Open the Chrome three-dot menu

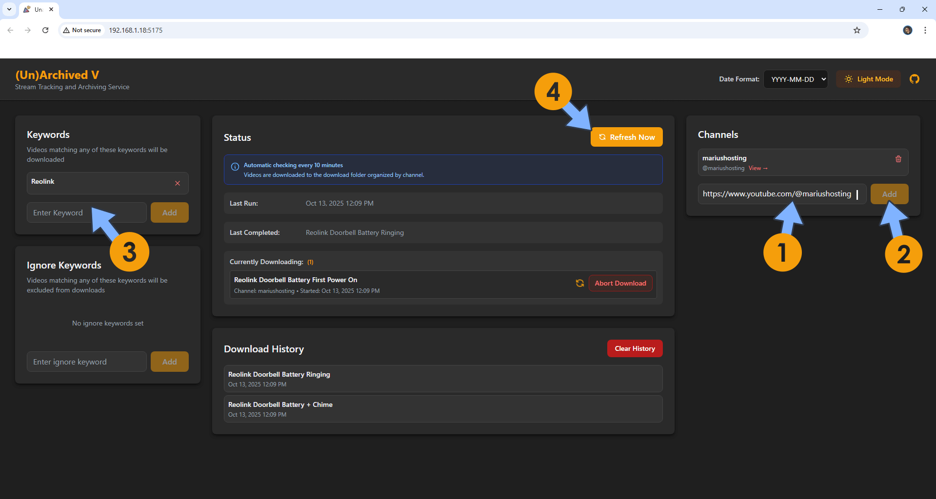(x=925, y=30)
